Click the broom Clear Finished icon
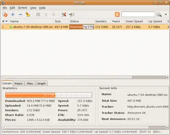The height and width of the screenshot is (135, 170). [28, 14]
